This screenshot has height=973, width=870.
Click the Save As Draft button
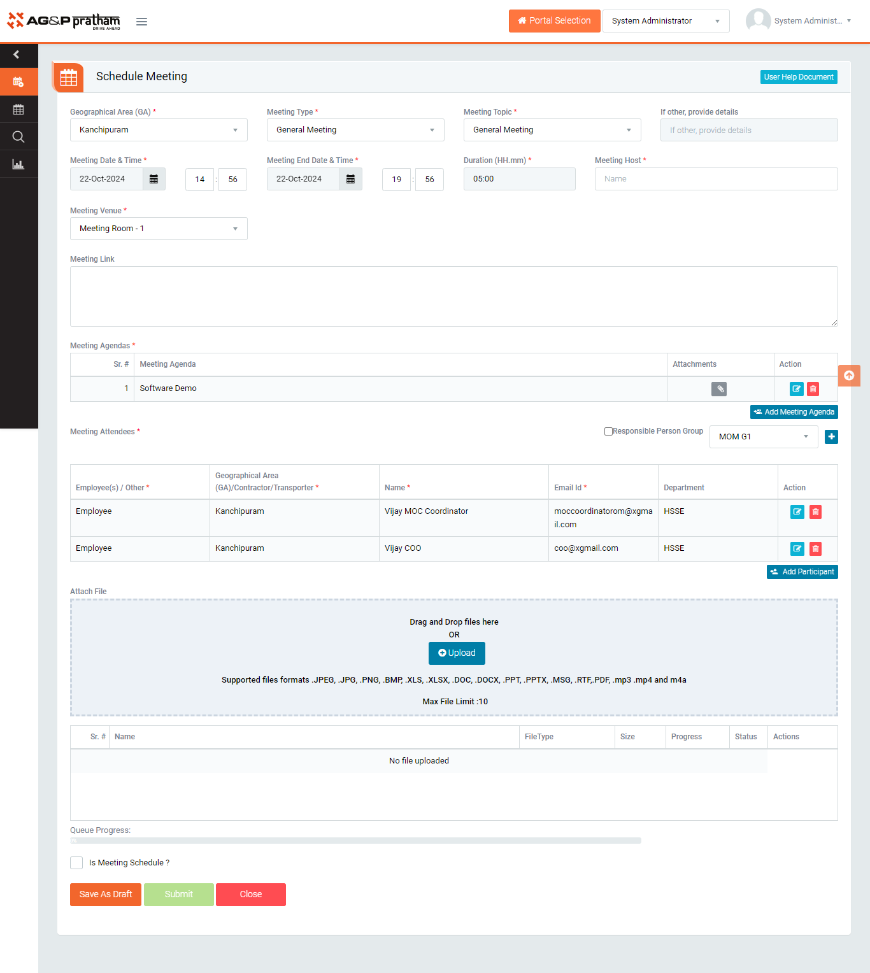(x=106, y=894)
